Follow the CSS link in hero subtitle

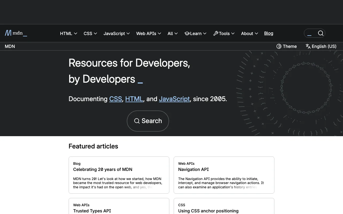click(115, 99)
